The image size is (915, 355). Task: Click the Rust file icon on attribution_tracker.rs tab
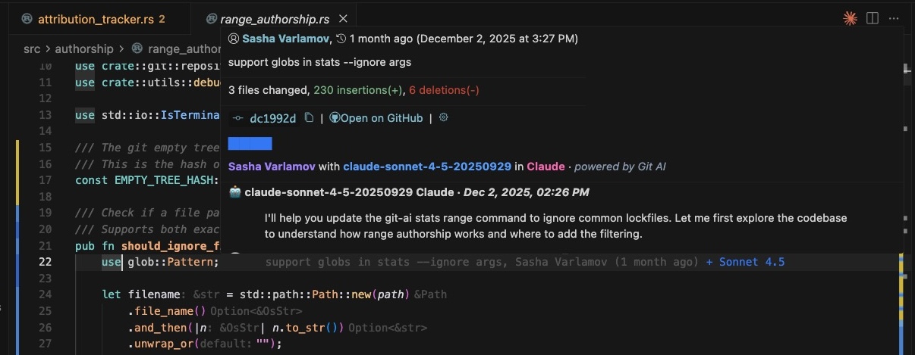[x=27, y=19]
